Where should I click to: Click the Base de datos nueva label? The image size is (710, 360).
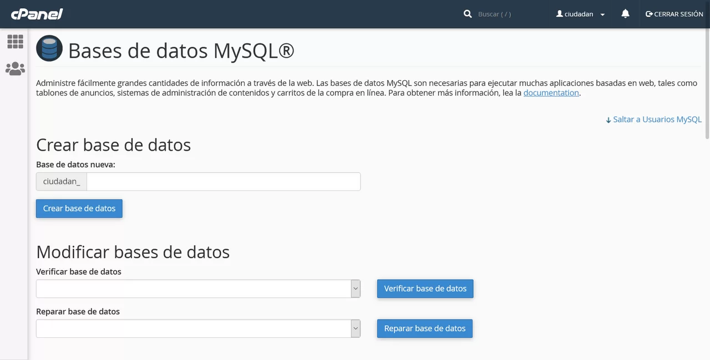pyautogui.click(x=75, y=164)
